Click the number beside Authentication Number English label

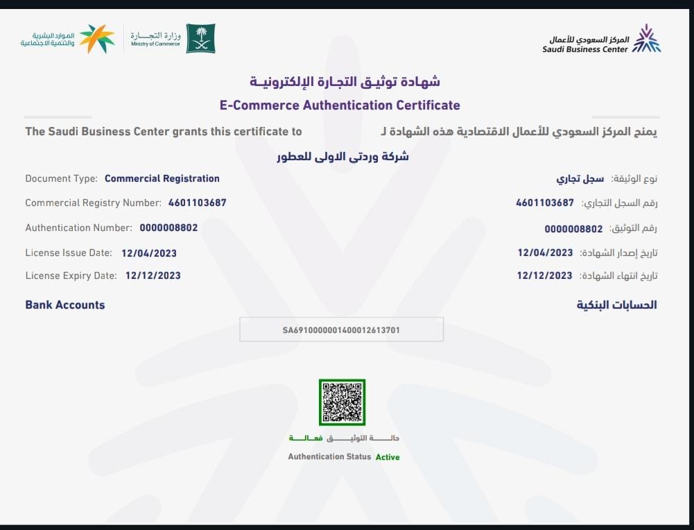coord(168,228)
